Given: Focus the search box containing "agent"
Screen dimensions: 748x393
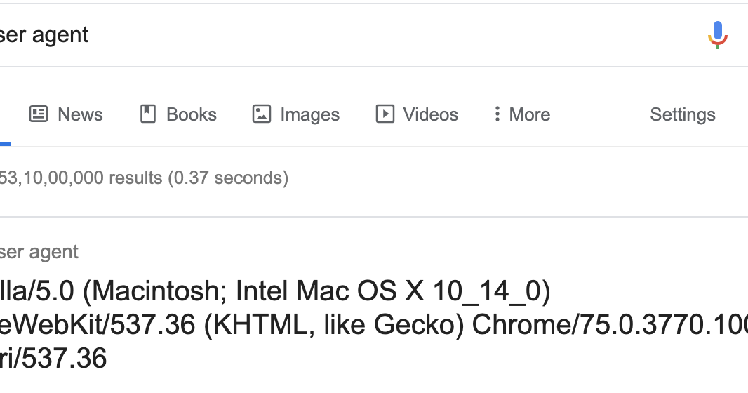Looking at the screenshot, I should 281,34.
